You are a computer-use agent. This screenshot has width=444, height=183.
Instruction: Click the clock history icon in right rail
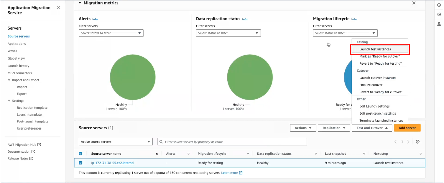pyautogui.click(x=439, y=14)
